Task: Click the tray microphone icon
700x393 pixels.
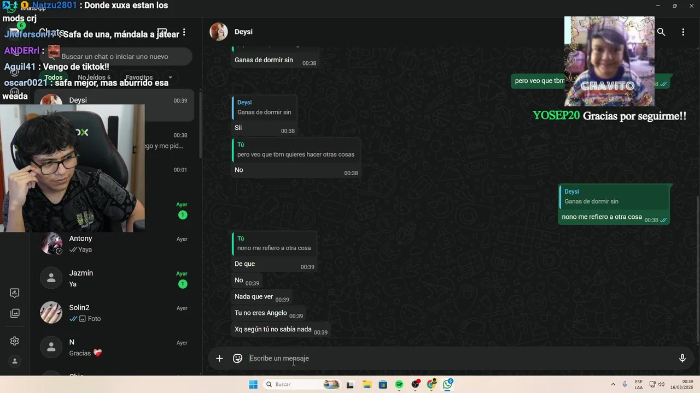Action: coord(625,384)
